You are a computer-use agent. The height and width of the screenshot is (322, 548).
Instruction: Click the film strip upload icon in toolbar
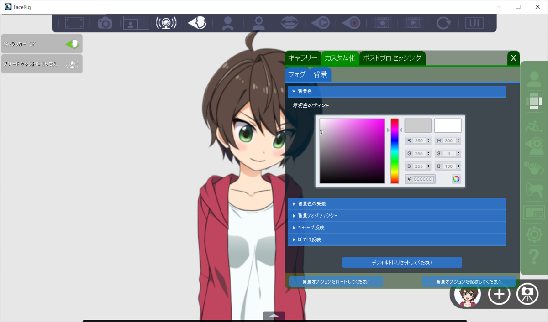pos(382,23)
